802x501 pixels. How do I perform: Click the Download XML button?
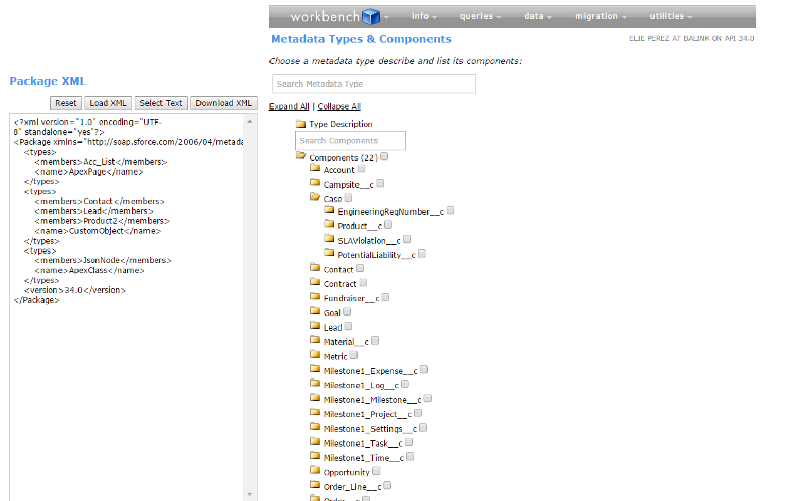224,103
